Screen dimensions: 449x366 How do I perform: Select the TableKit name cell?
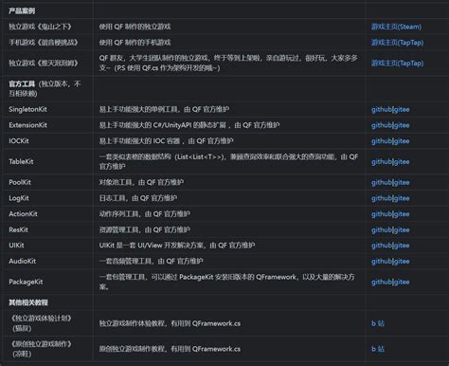click(x=21, y=161)
